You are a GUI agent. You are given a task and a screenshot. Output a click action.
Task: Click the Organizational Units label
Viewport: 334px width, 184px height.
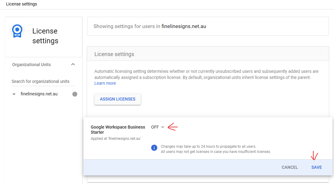31,65
